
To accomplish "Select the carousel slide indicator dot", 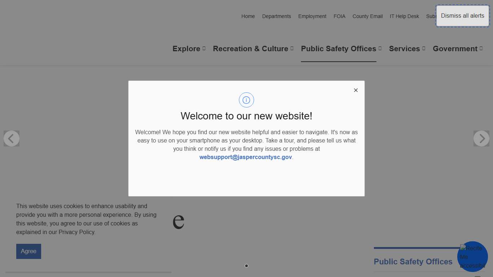I will (247, 266).
